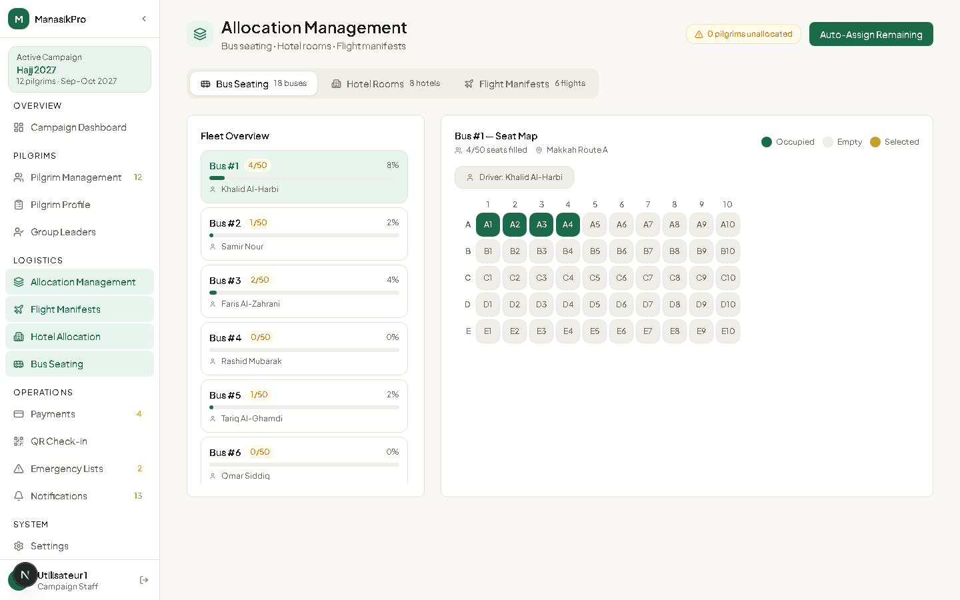Click the Fleet Overview heading
Viewport: 960px width, 600px height.
tap(235, 136)
